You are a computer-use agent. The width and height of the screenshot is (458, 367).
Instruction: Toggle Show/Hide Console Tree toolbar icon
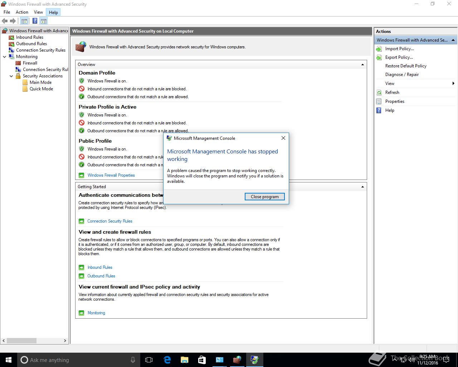(24, 21)
